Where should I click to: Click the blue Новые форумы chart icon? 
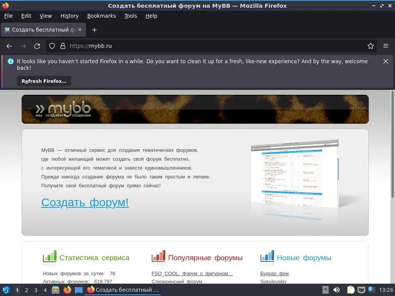267,256
